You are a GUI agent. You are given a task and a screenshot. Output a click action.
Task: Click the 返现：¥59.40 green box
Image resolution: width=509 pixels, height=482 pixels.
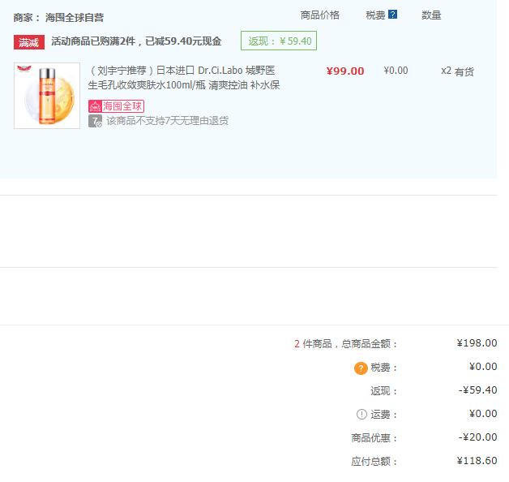click(x=279, y=41)
